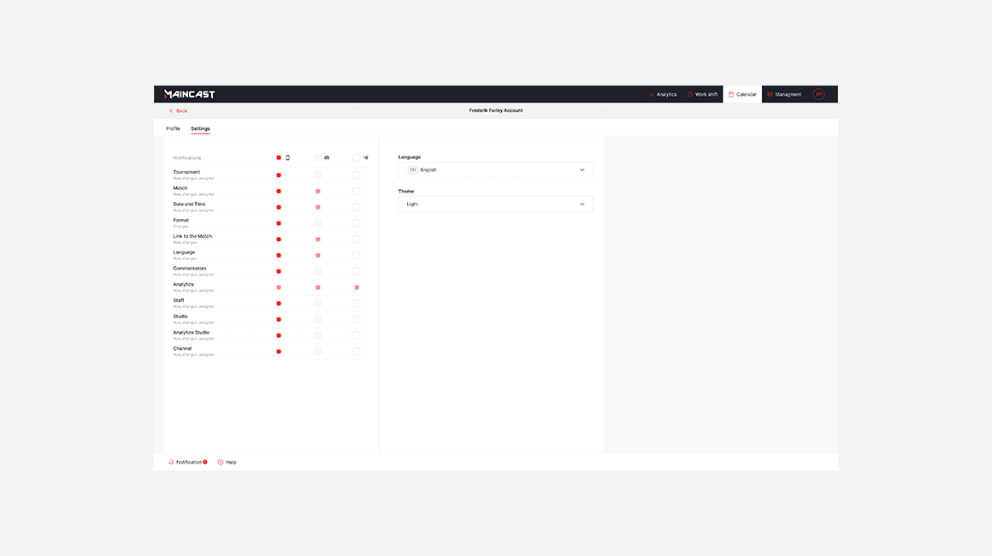Open the Managment section
The height and width of the screenshot is (556, 992).
784,94
